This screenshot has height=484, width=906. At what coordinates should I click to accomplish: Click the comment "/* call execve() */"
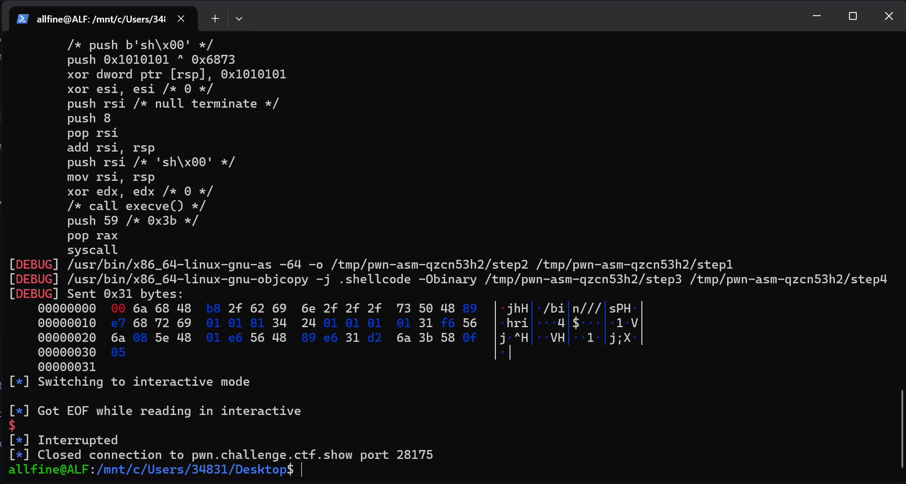click(x=137, y=206)
